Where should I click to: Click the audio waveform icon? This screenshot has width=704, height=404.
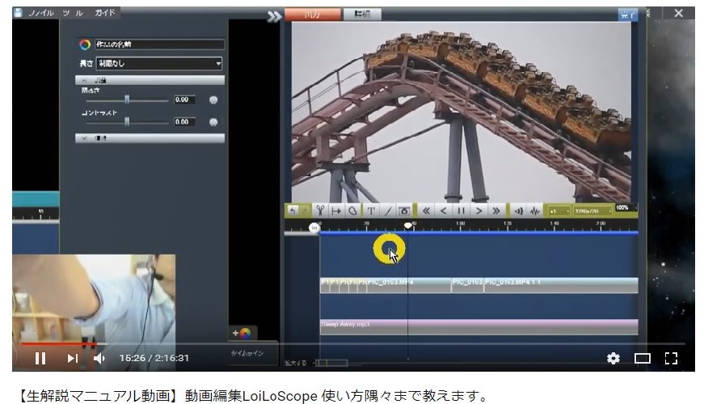tap(535, 210)
